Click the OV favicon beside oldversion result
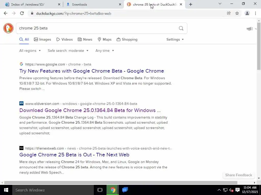 (21, 104)
